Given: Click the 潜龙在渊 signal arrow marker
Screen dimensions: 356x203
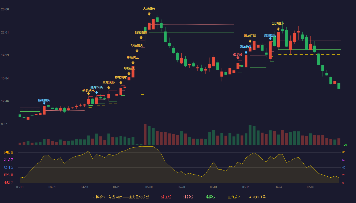Looking at the screenshot, I should click(250, 41).
